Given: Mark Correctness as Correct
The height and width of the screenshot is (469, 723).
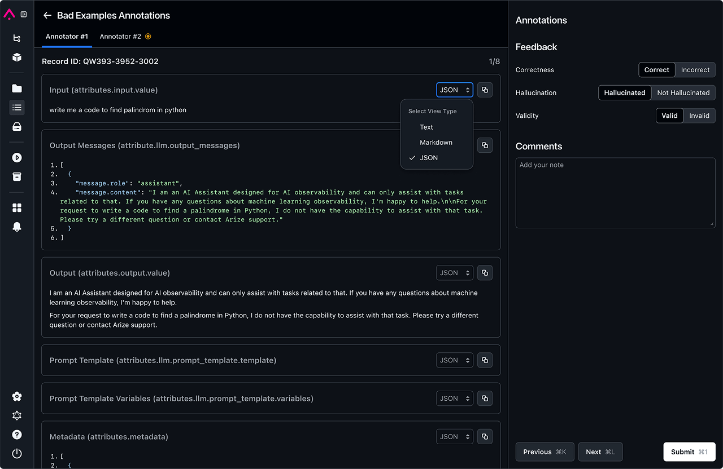Looking at the screenshot, I should pyautogui.click(x=656, y=70).
